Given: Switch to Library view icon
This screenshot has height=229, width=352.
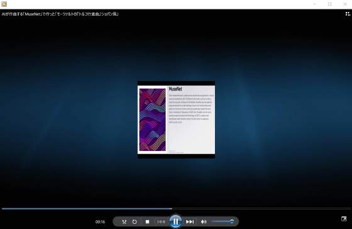Looking at the screenshot, I should (348, 14).
